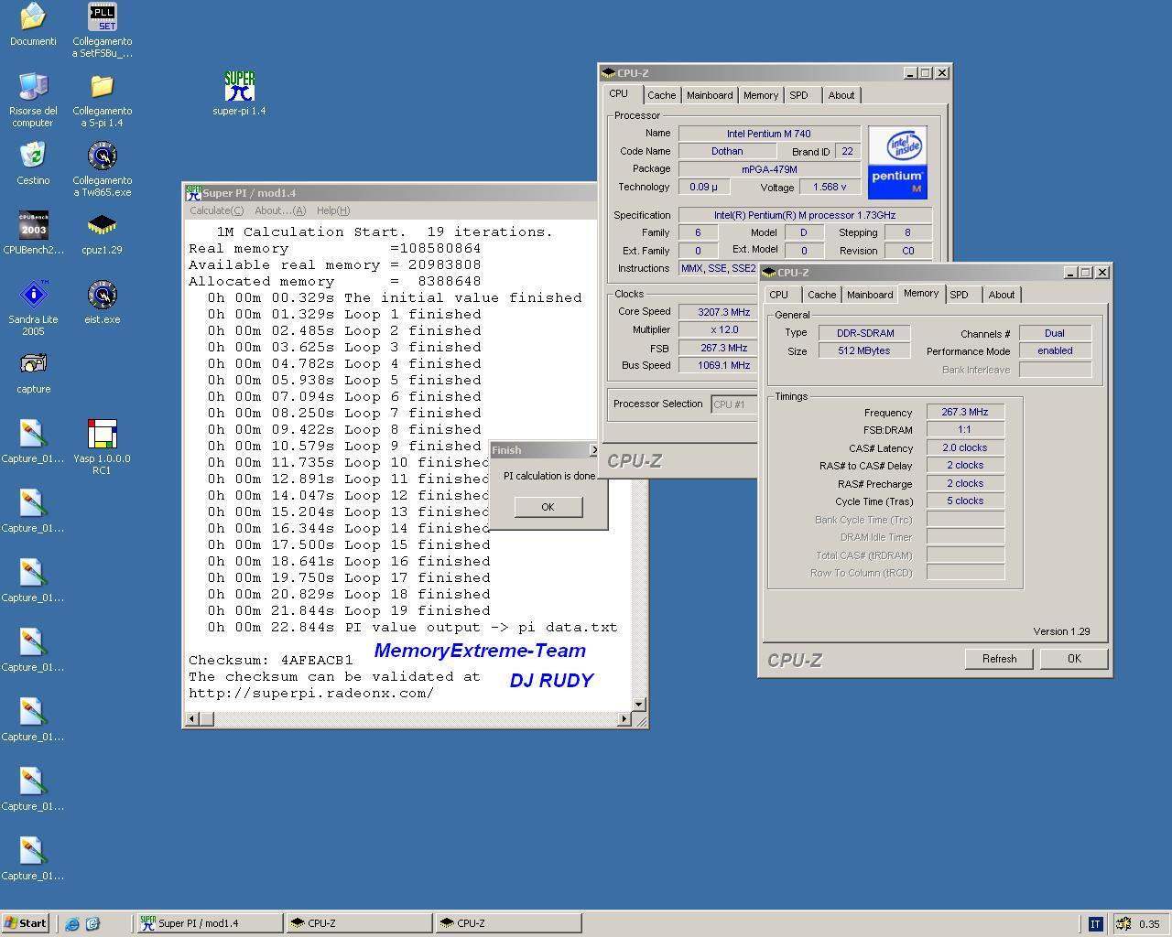Click the Super PI title bar icon
This screenshot has width=1172, height=937.
click(193, 193)
